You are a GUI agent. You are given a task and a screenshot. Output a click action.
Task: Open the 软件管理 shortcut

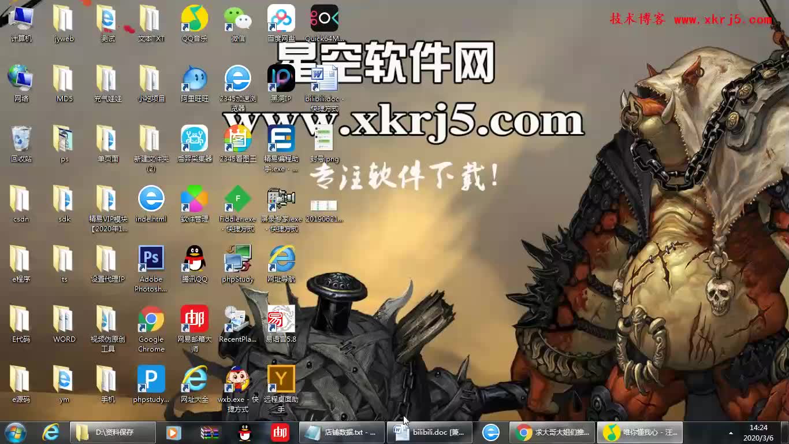[x=195, y=203]
